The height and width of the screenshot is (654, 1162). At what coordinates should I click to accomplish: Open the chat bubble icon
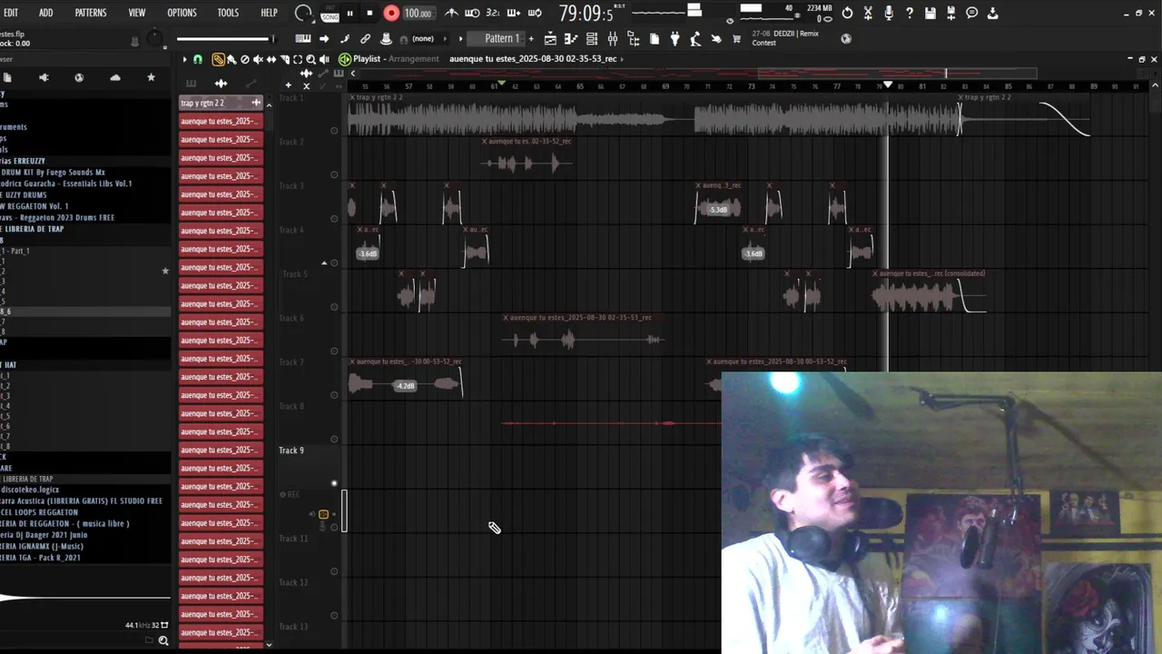point(971,13)
